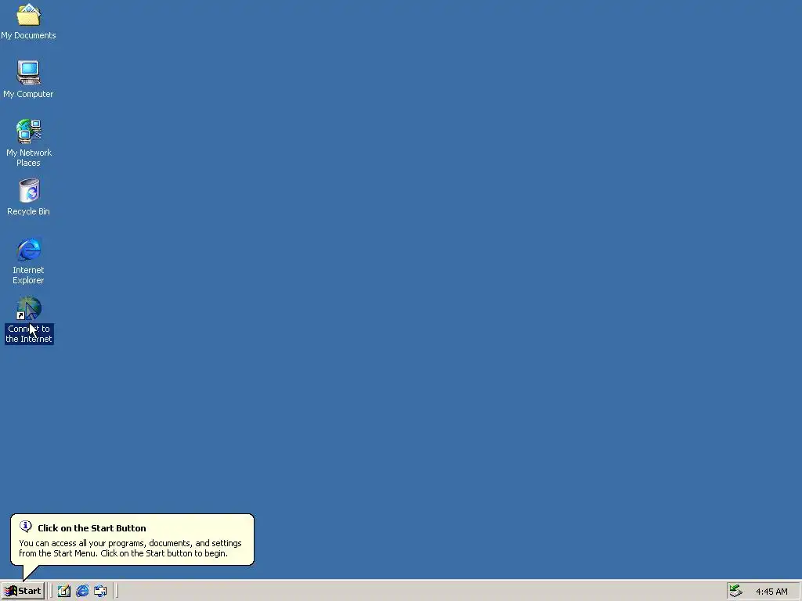Click Show Desktop in Quick Launch
Viewport: 802px width, 601px height.
pos(64,591)
